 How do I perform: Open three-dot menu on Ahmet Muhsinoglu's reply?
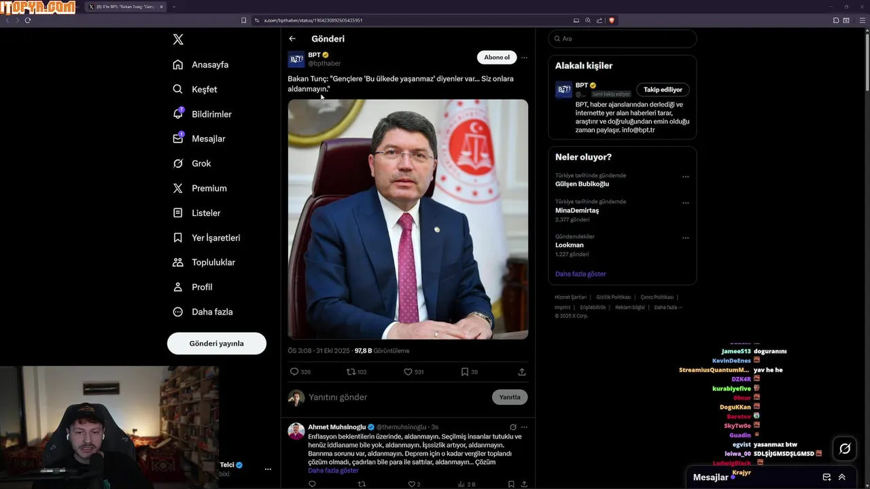(524, 427)
